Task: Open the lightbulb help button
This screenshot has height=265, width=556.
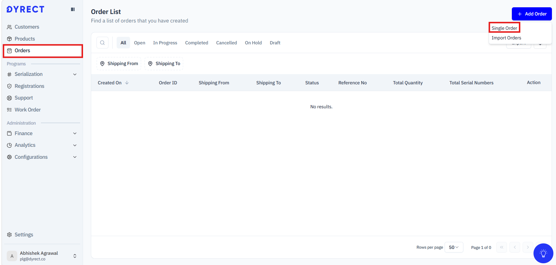Action: 543,253
